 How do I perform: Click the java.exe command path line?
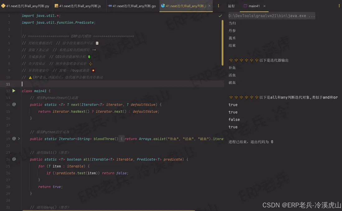pyautogui.click(x=272, y=16)
